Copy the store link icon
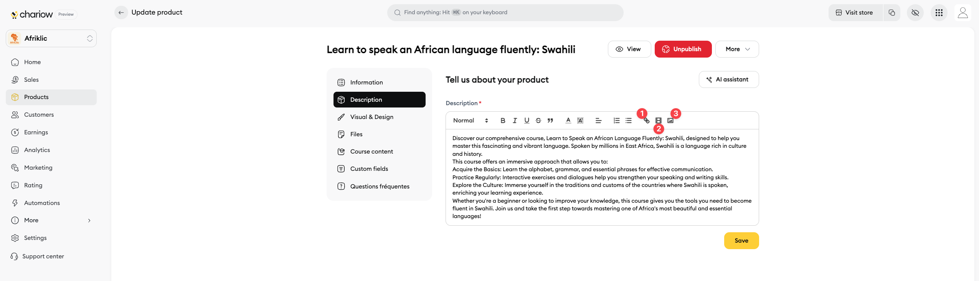Viewport: 979px width, 281px height. pyautogui.click(x=892, y=13)
